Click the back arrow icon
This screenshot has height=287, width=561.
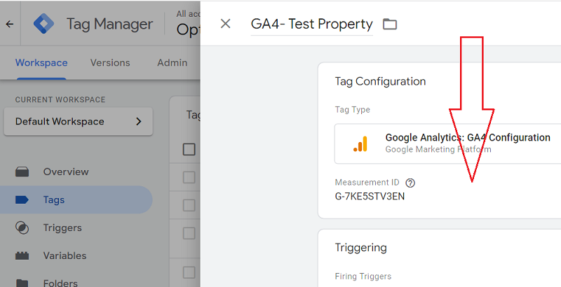click(x=9, y=24)
